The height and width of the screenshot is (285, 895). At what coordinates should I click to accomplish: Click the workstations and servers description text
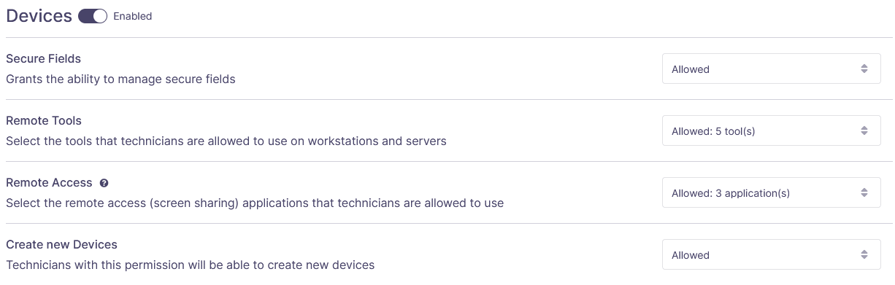point(226,141)
